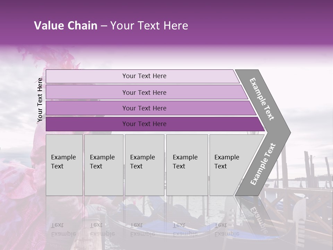Click the bold "Value Chain" title words
The image size is (333, 250).
66,26
